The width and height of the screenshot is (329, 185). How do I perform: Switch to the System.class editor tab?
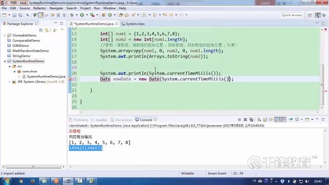pyautogui.click(x=133, y=24)
